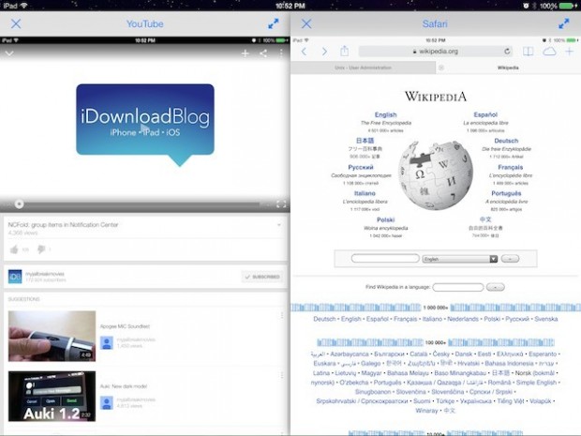
Task: Open iCloud tabs cloud icon
Action: (549, 52)
